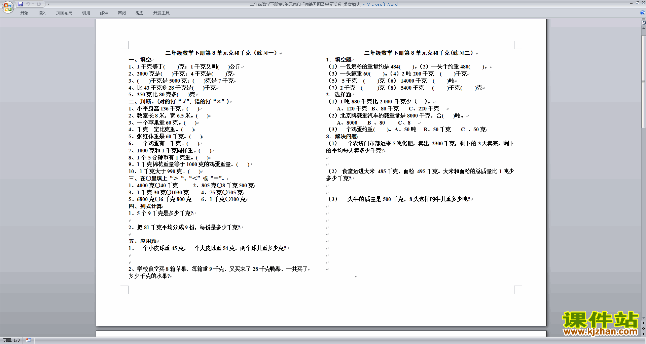Click comparison '1、4000克○40千克'

tap(153, 186)
